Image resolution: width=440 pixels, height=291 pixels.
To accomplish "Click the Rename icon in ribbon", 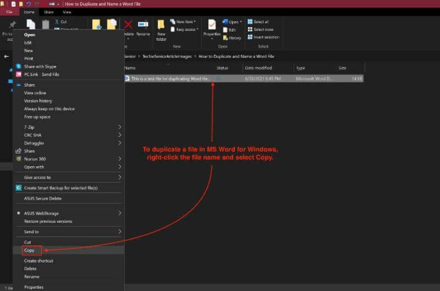I will [x=143, y=25].
